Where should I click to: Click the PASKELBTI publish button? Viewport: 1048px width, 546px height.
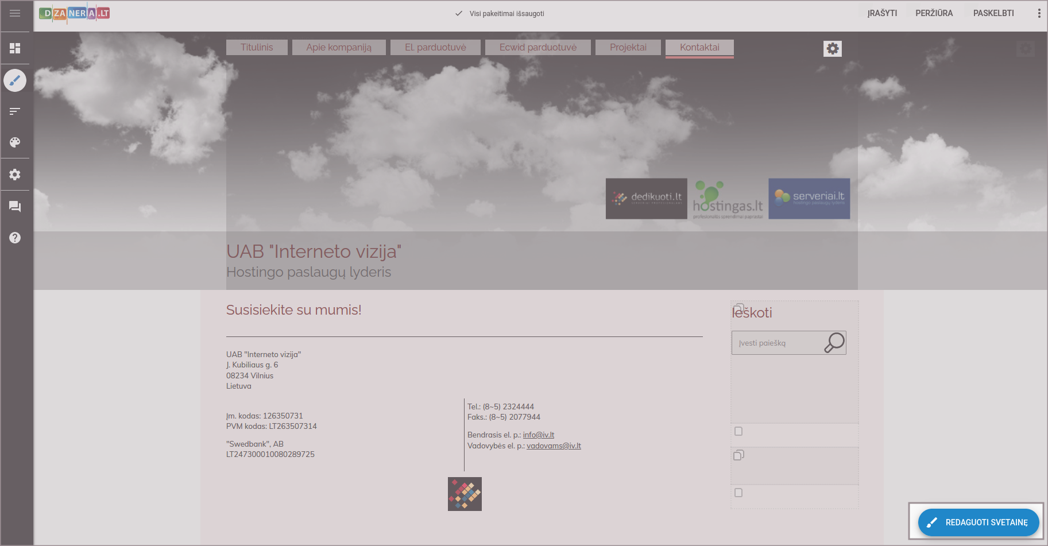pyautogui.click(x=993, y=13)
